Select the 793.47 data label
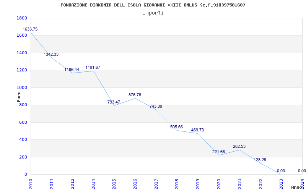Viewport: 306px width, 191px height. (114, 102)
